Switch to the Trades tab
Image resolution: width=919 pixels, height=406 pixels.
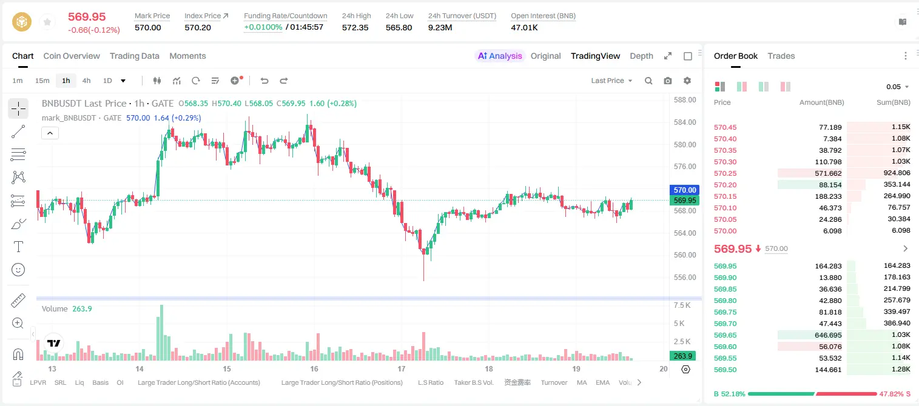point(781,56)
